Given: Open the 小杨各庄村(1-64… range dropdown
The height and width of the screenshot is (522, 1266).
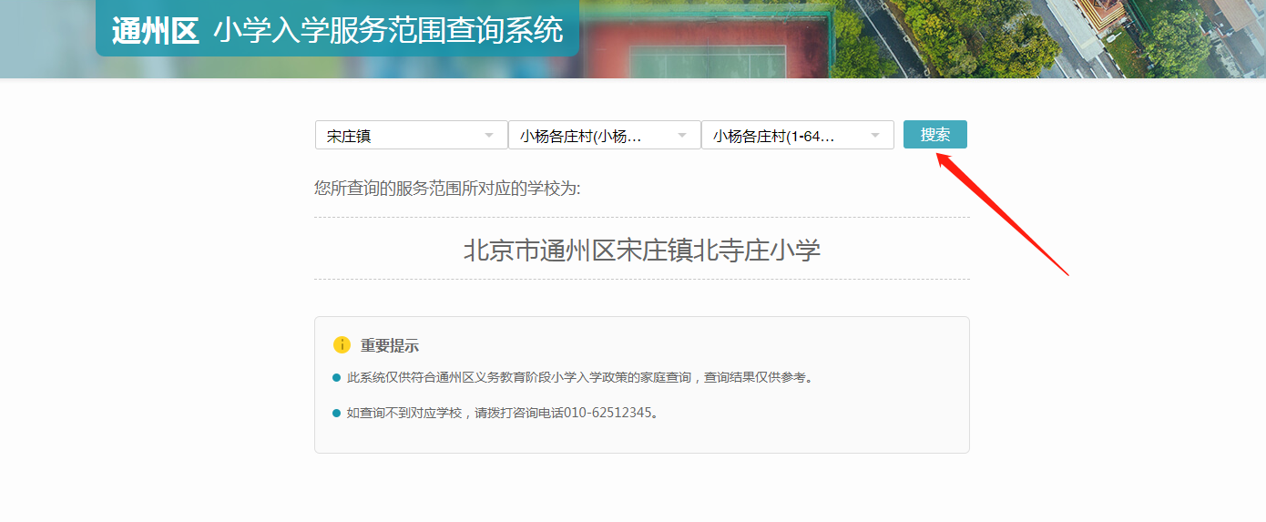Looking at the screenshot, I should coord(798,136).
